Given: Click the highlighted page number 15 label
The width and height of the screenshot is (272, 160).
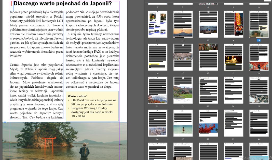Looking at the screenshot, I should pyautogui.click(x=259, y=40).
